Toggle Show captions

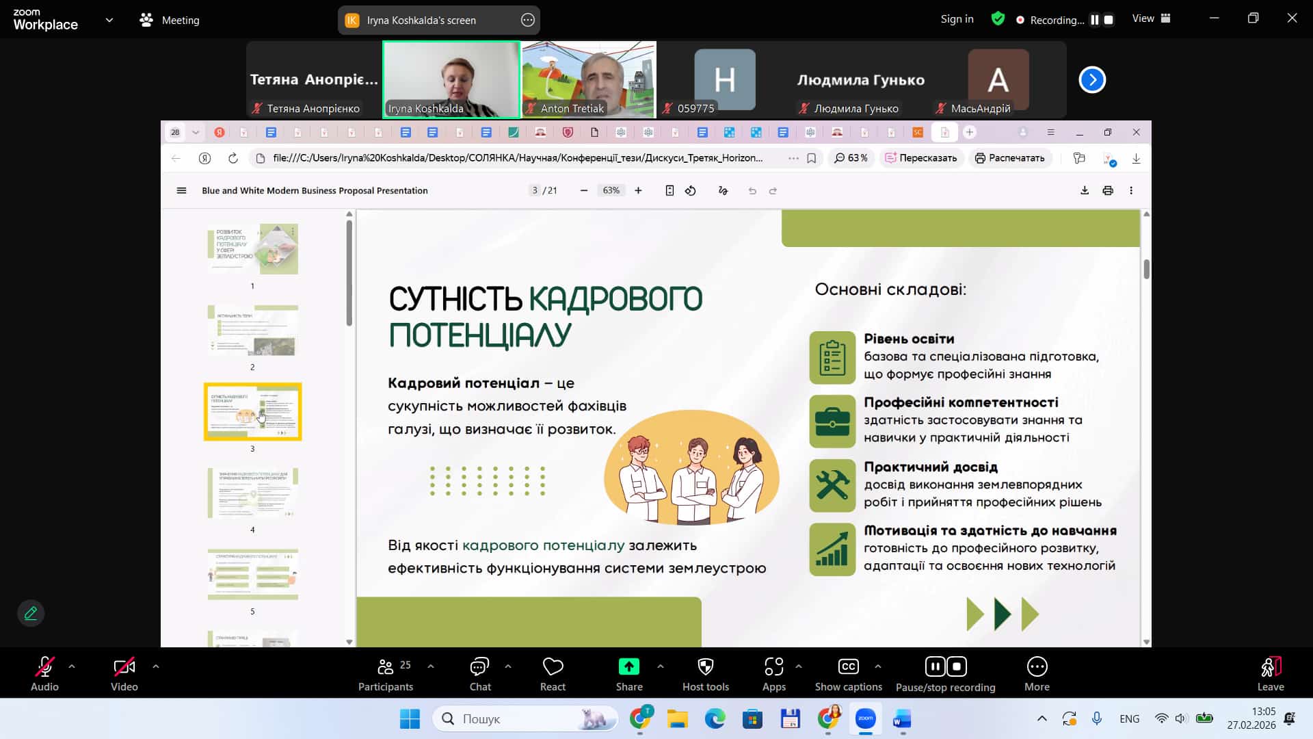tap(848, 666)
